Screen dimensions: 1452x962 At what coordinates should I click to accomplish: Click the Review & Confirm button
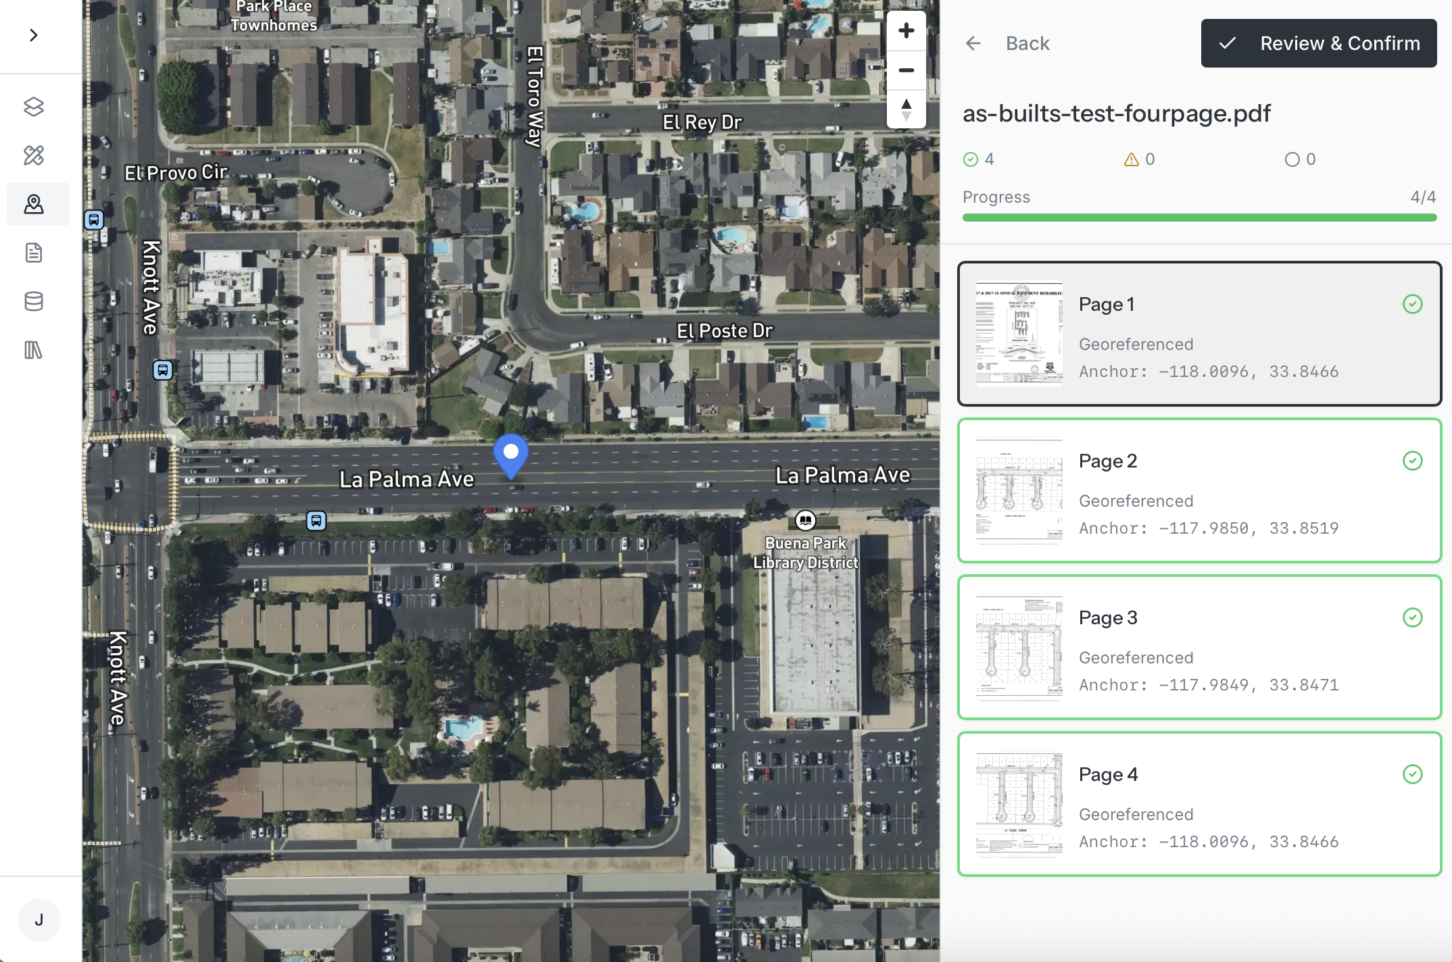click(1317, 43)
